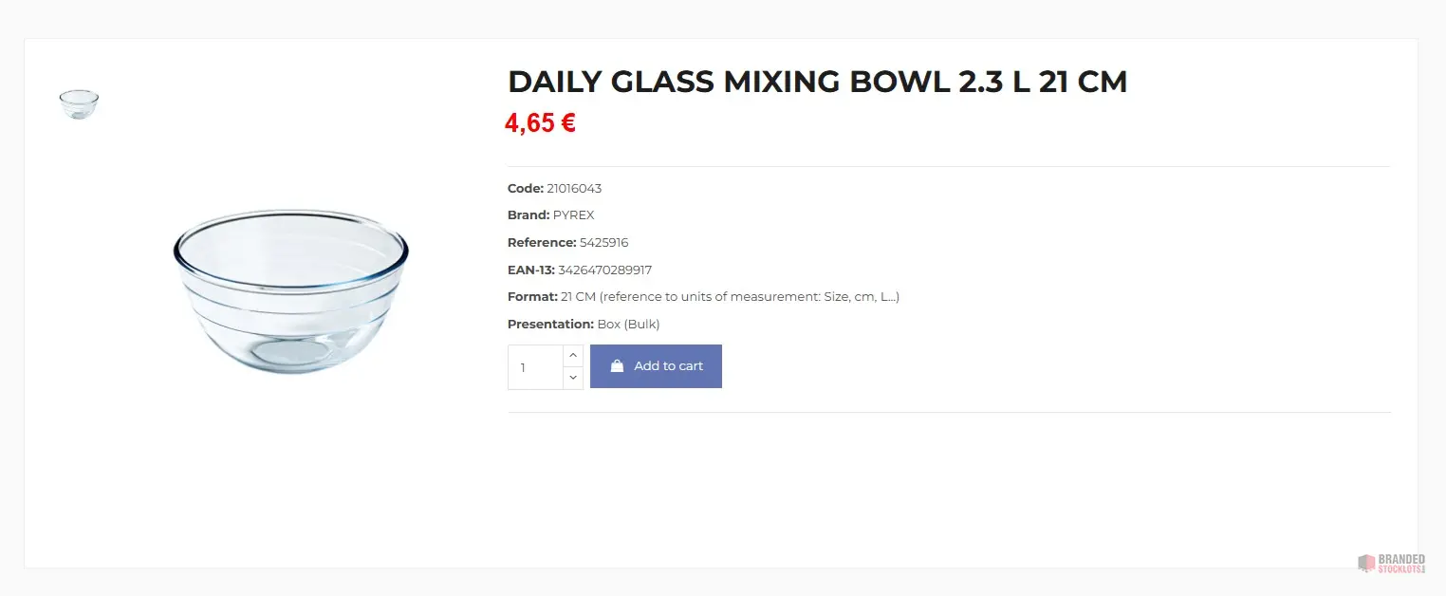
Task: Click the Branded Stocklots logo icon
Action: 1366,563
